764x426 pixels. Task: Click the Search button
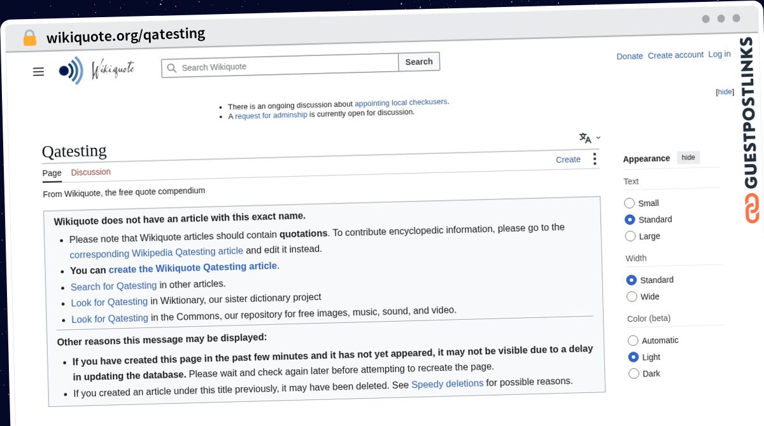419,62
